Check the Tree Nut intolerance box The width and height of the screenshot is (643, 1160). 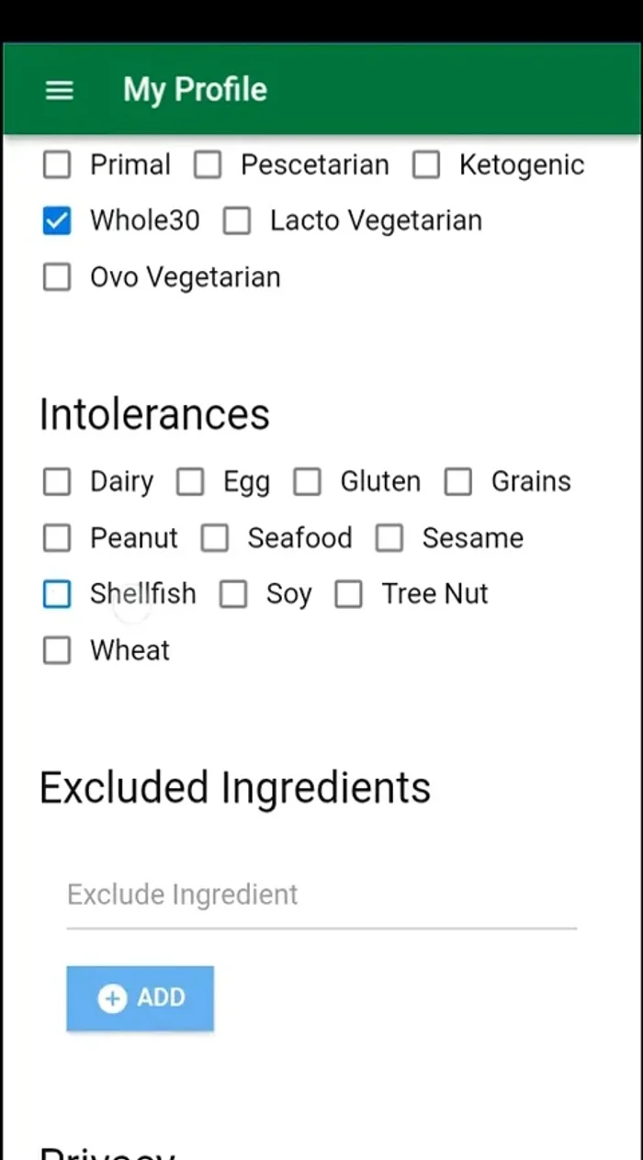(x=349, y=594)
